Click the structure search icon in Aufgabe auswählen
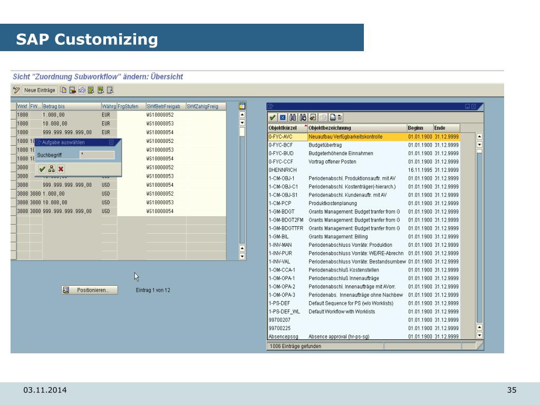Screen dimensions: 540x405 [x=51, y=169]
